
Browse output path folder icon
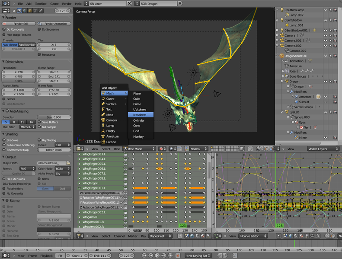point(68,163)
